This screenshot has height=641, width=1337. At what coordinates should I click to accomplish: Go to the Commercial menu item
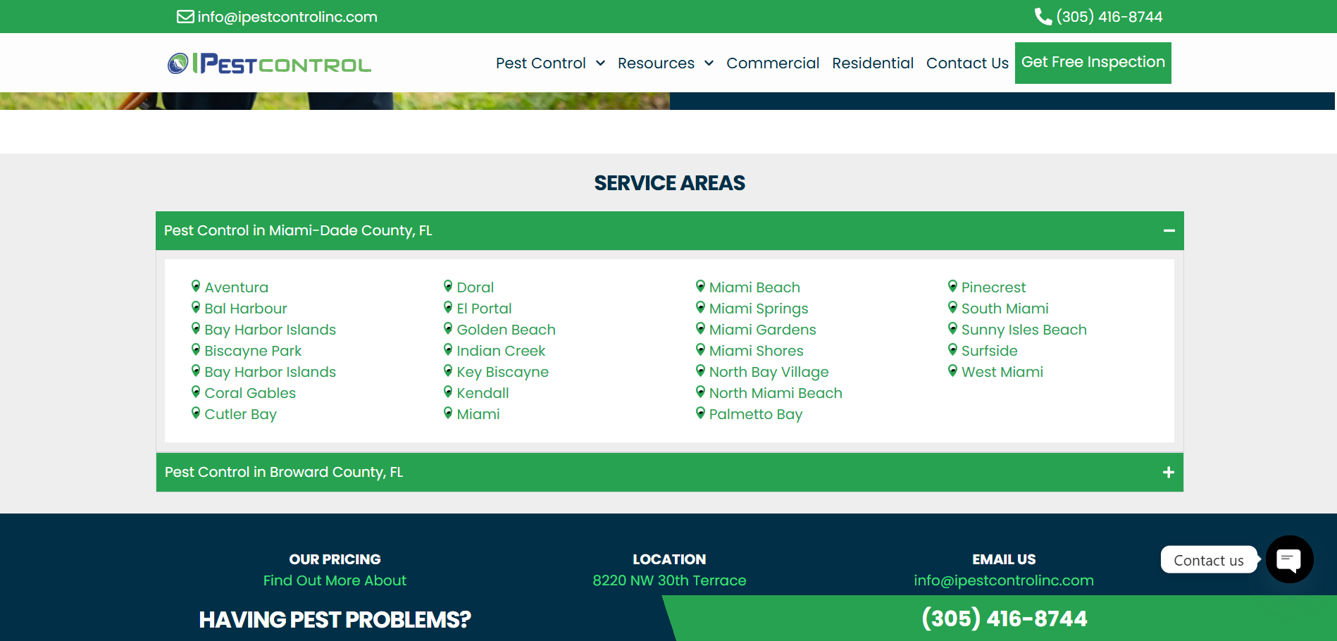coord(773,63)
